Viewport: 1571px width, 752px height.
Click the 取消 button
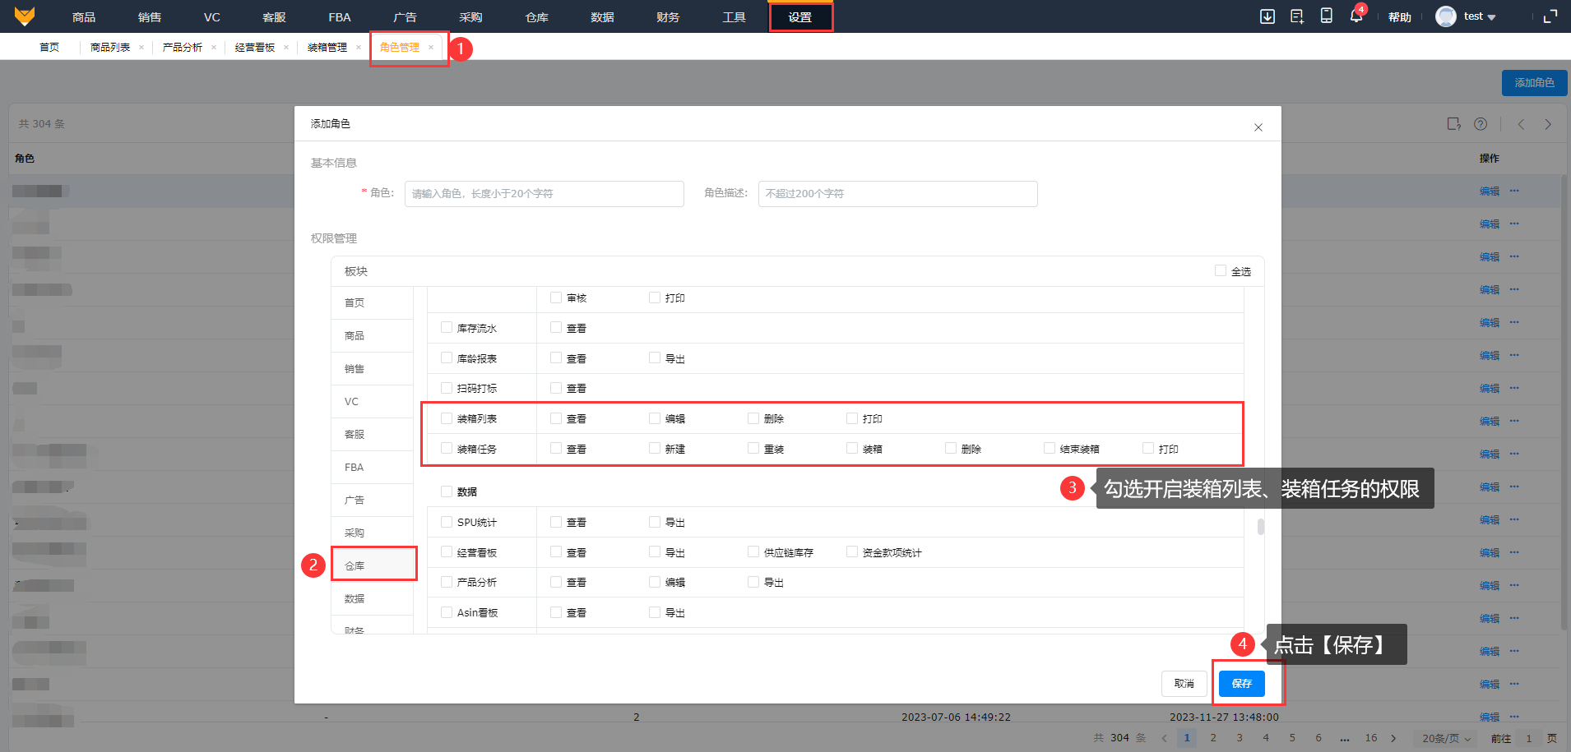1184,684
